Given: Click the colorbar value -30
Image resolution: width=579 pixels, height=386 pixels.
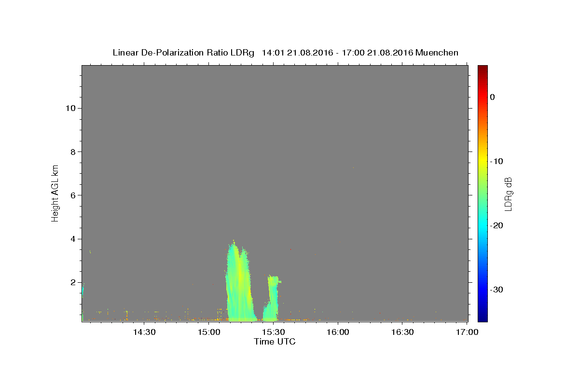Looking at the screenshot, I should pyautogui.click(x=496, y=289).
